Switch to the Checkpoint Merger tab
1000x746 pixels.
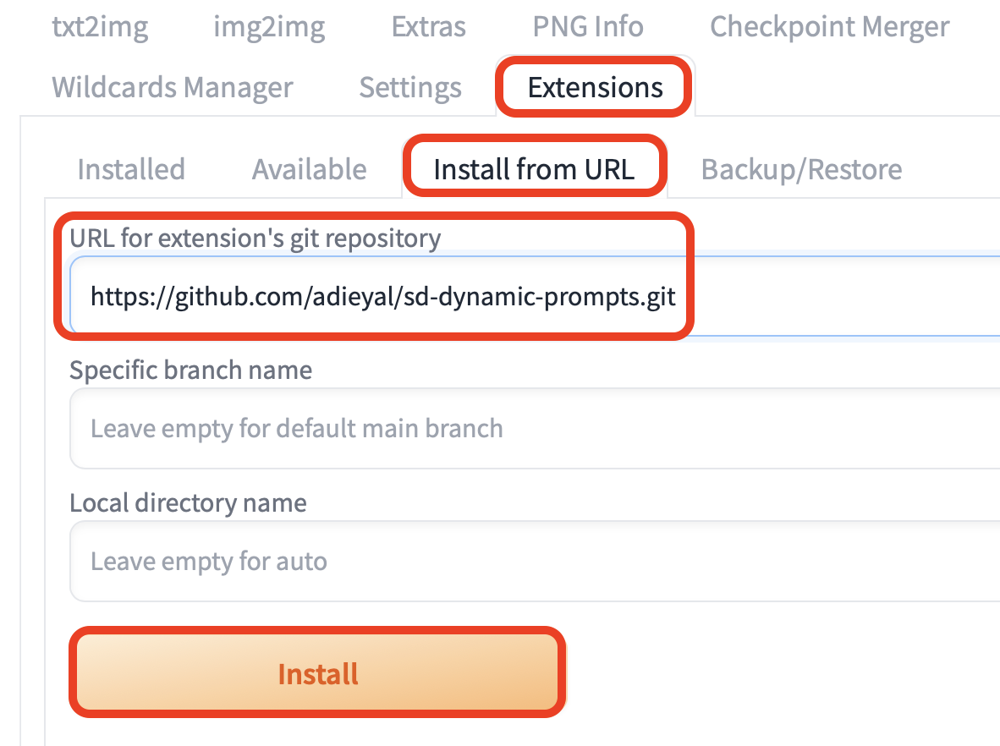828,27
